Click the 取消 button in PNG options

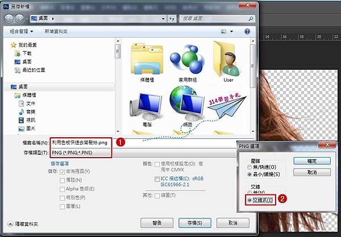point(312,172)
